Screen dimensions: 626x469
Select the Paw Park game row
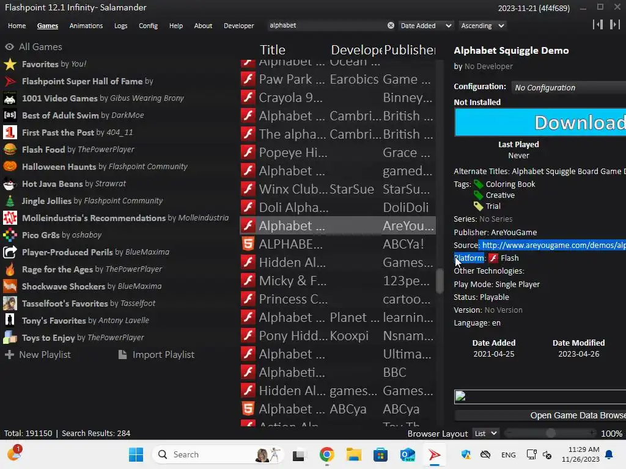337,79
